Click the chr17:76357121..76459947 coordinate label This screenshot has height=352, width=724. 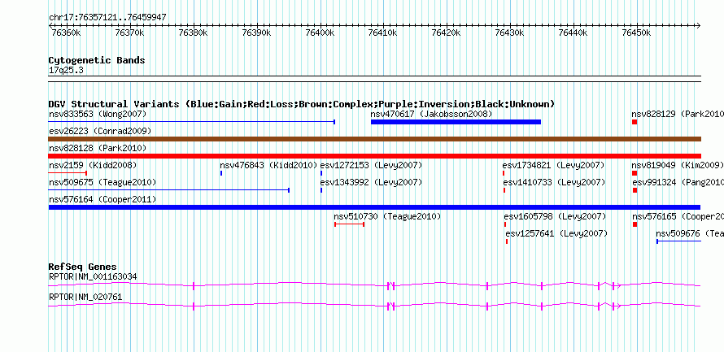tap(107, 18)
